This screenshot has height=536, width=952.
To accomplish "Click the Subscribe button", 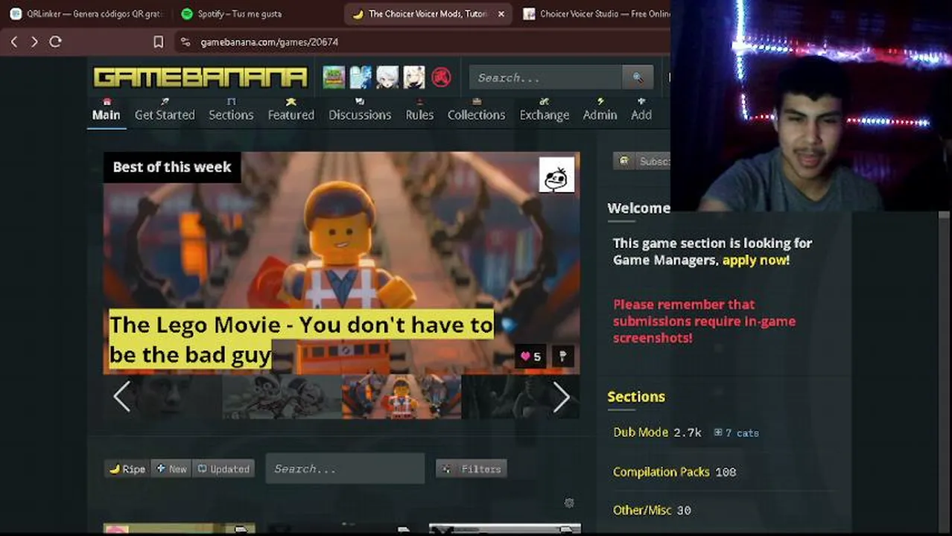I will (642, 161).
